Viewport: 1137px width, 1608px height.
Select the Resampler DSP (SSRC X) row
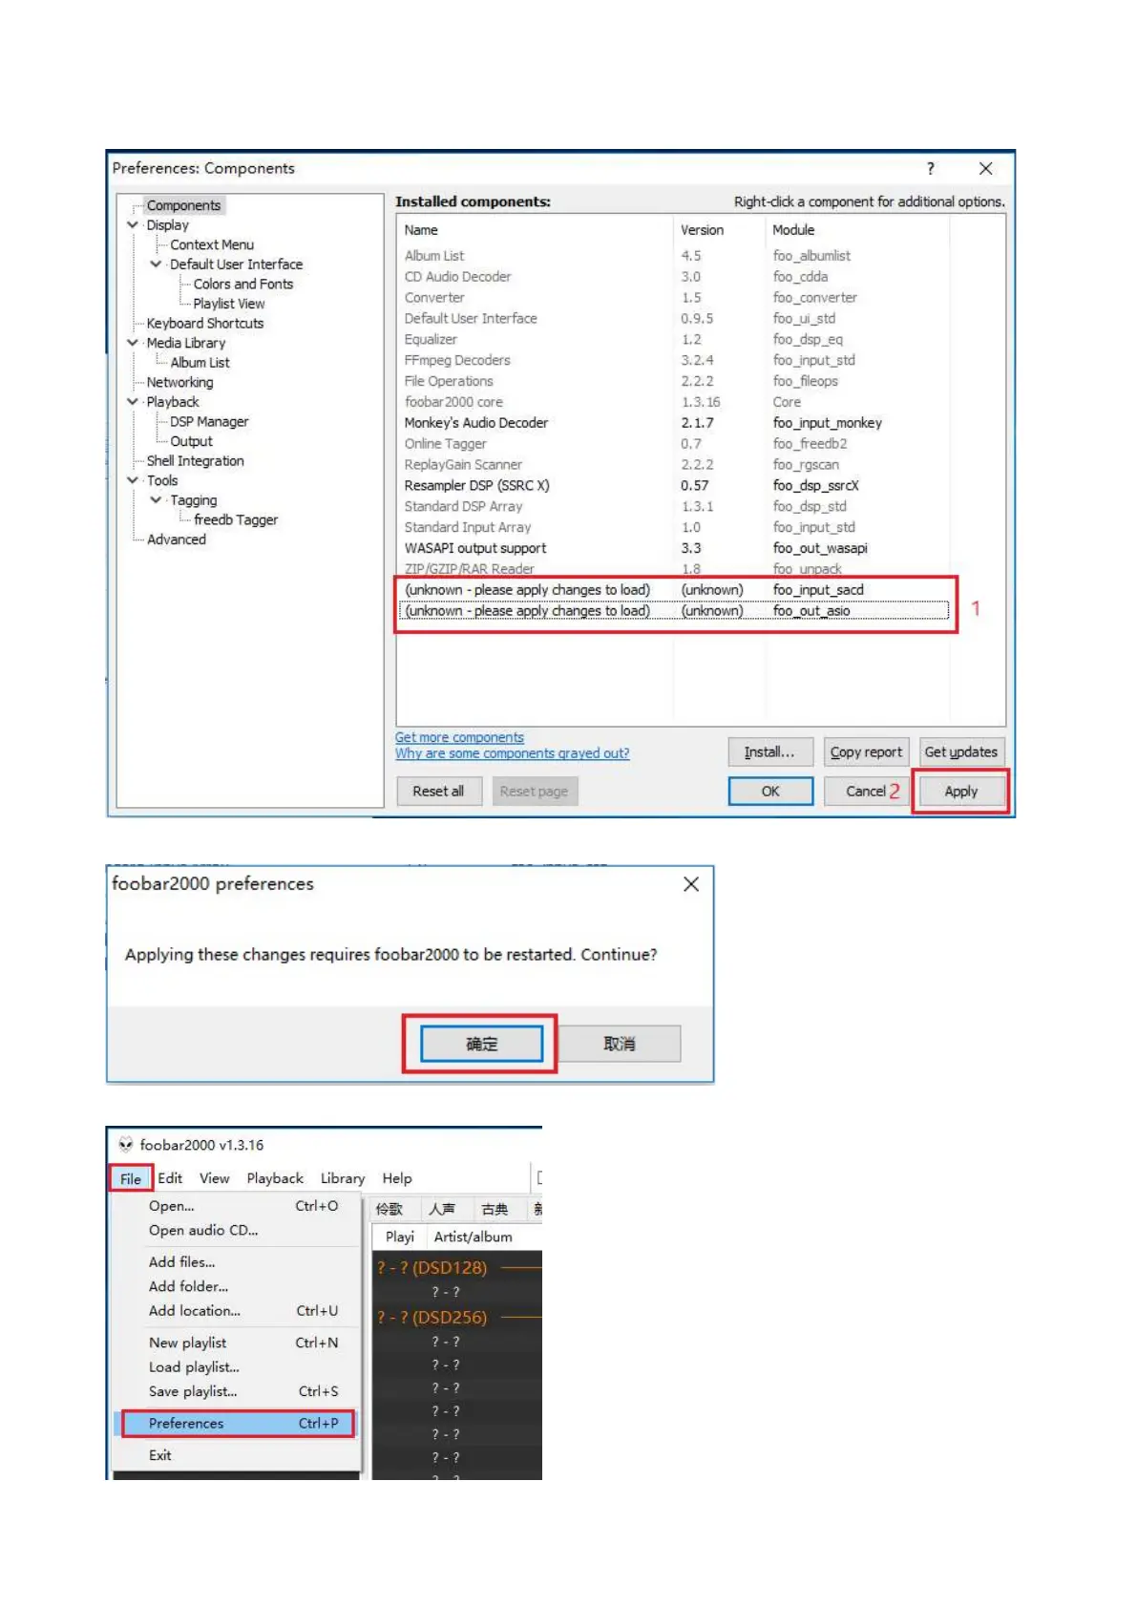click(673, 486)
